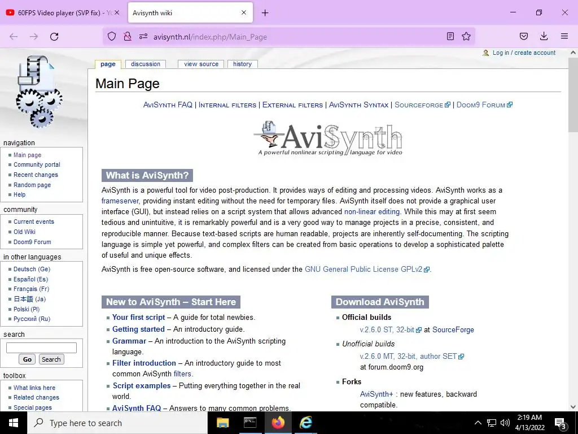
Task: Open the Firefox downloads panel
Action: (x=544, y=36)
